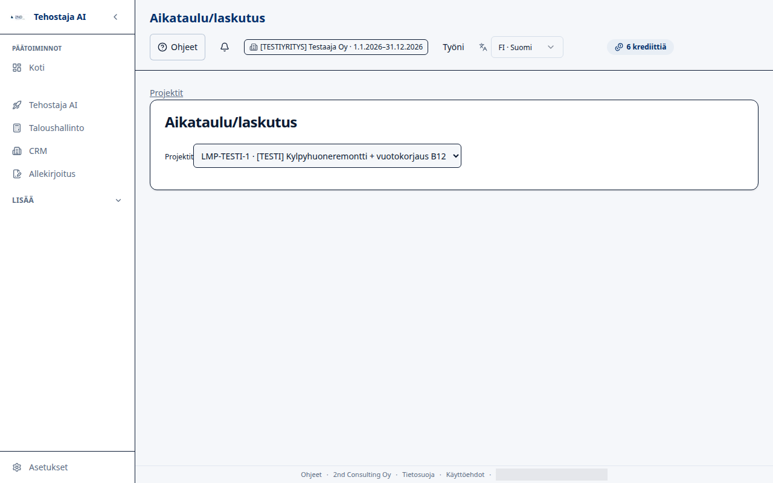Screen dimensions: 773x483
Task: Follow the Projektit breadcrumb link
Action: point(166,93)
